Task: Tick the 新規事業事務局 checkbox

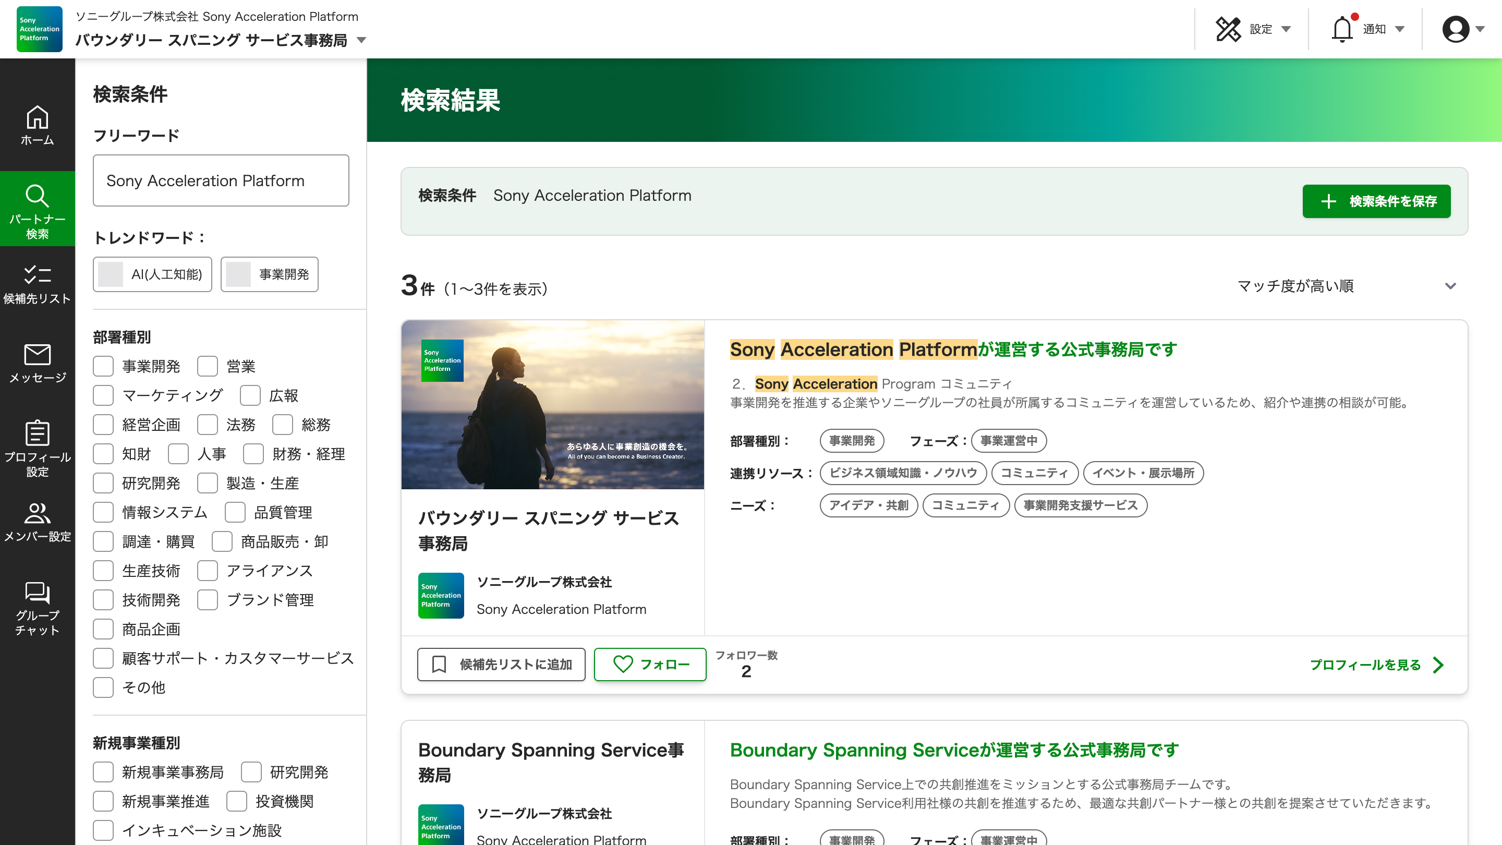Action: 103,771
